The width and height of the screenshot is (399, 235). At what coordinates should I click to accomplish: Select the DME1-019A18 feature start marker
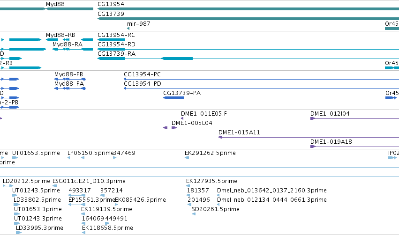coord(313,147)
